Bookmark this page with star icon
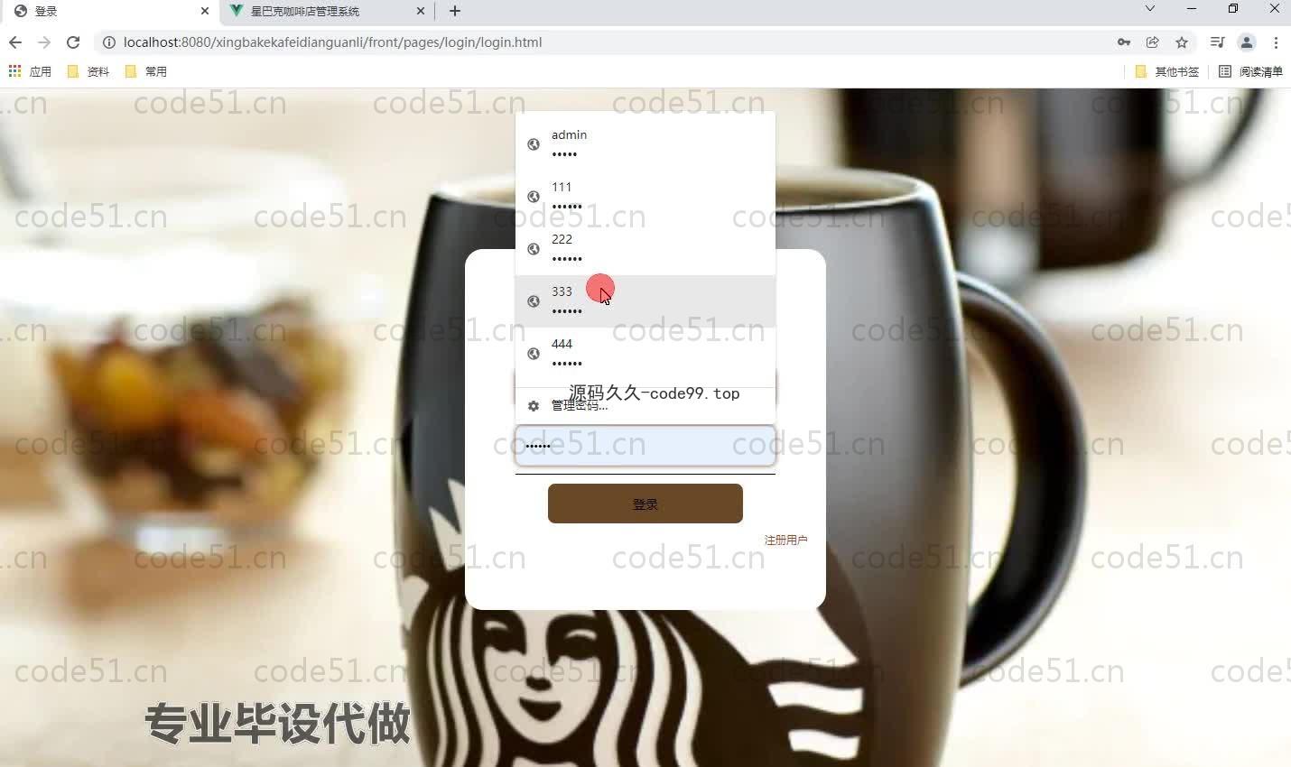This screenshot has height=767, width=1291. coord(1182,42)
